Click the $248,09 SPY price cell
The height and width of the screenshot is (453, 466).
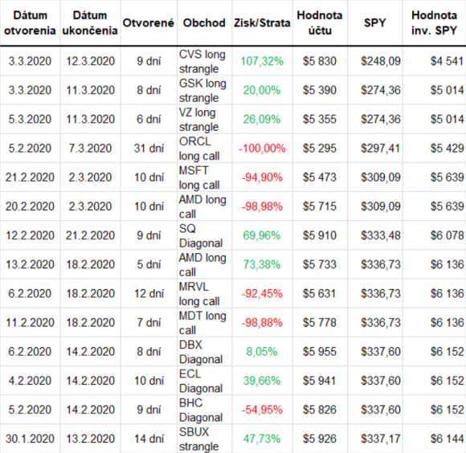(x=375, y=61)
